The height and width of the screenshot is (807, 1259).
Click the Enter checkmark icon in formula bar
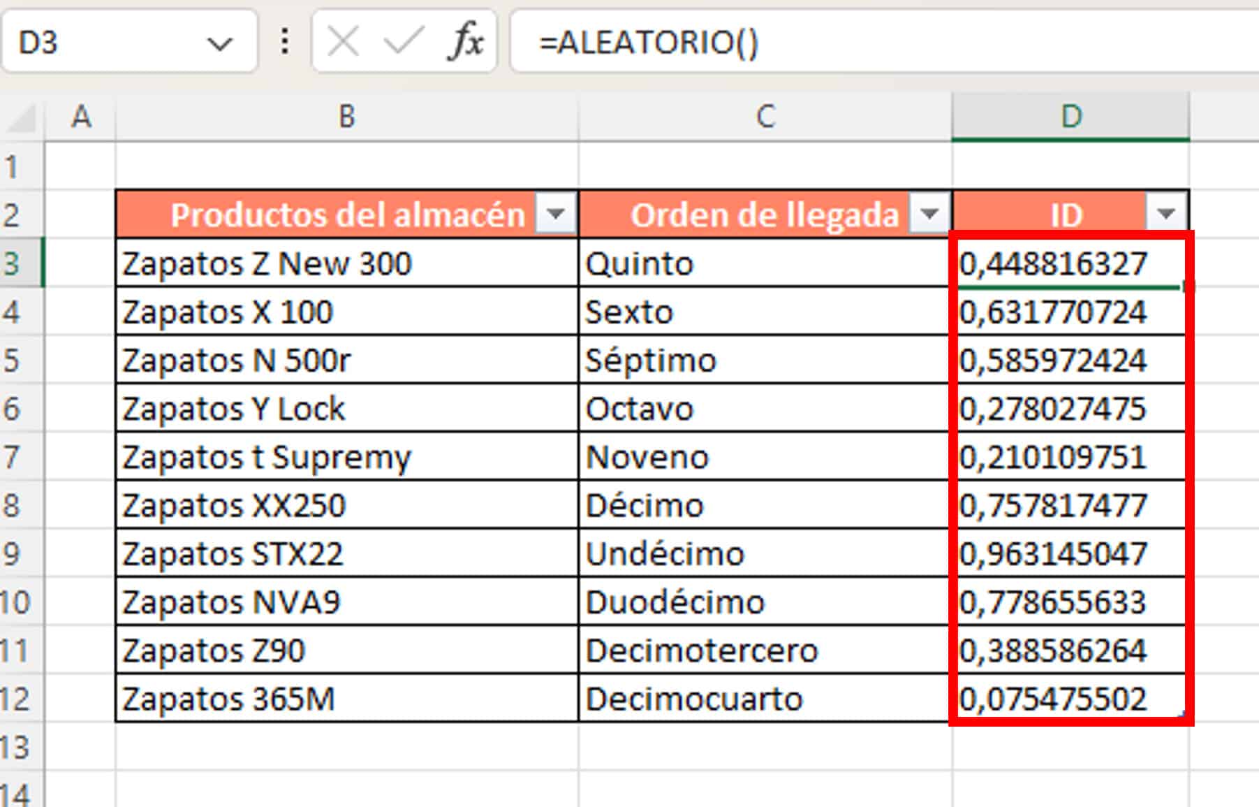(403, 41)
